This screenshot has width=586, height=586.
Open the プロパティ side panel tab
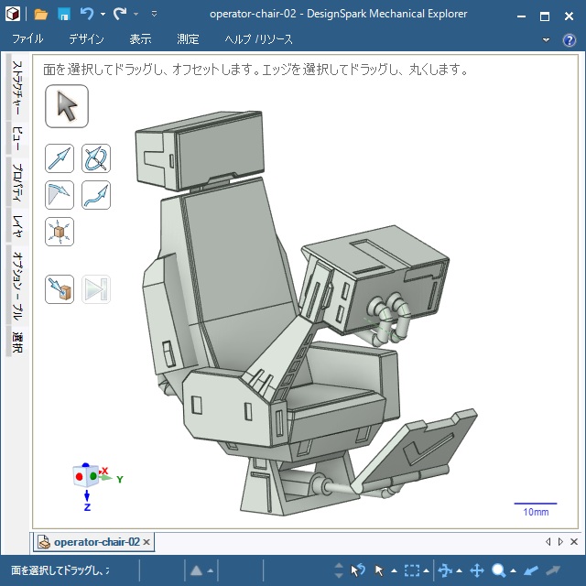click(x=17, y=182)
